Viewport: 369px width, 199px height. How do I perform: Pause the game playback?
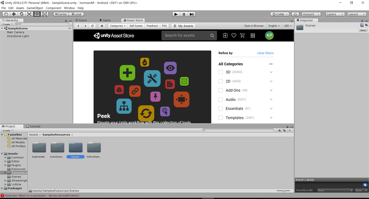184,14
